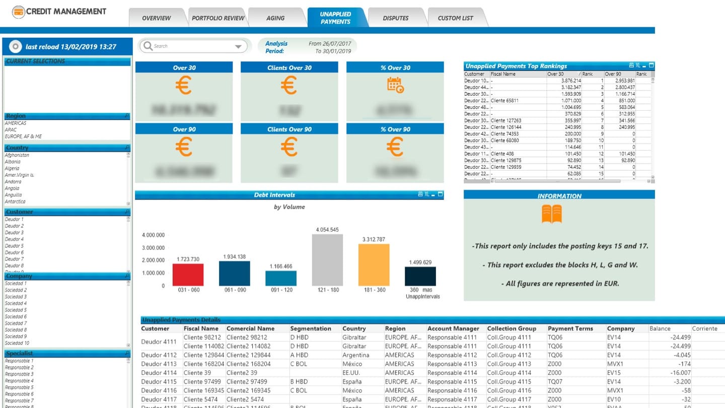
Task: Click print icon on Debt Intervals chart
Action: tap(420, 194)
